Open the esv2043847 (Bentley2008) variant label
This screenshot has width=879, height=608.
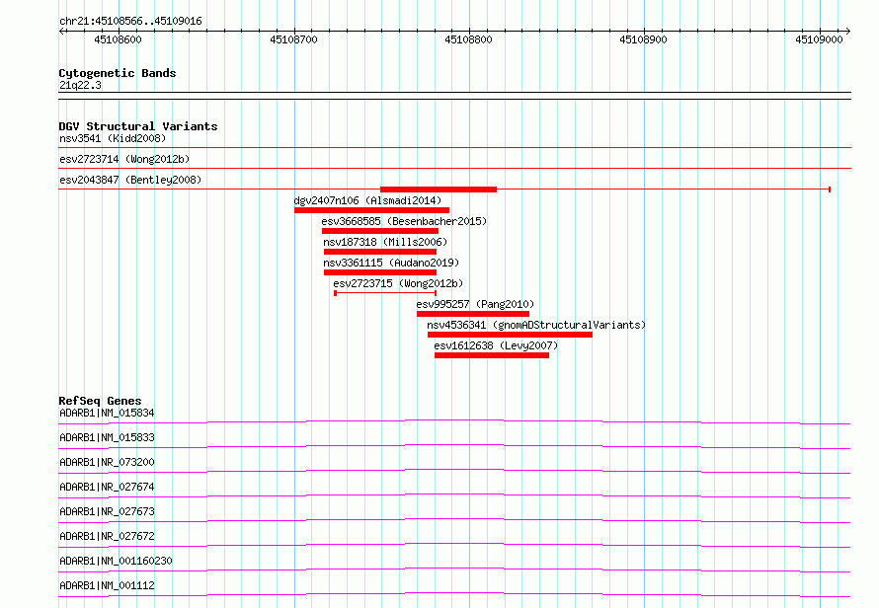click(130, 180)
